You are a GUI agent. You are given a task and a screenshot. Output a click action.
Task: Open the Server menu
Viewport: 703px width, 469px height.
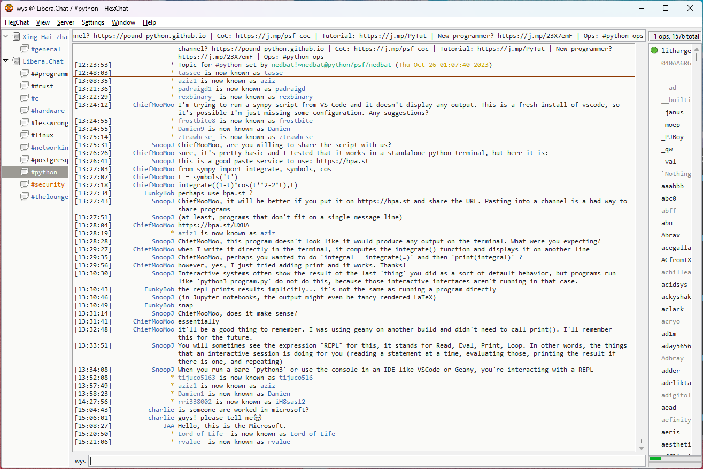click(x=66, y=22)
